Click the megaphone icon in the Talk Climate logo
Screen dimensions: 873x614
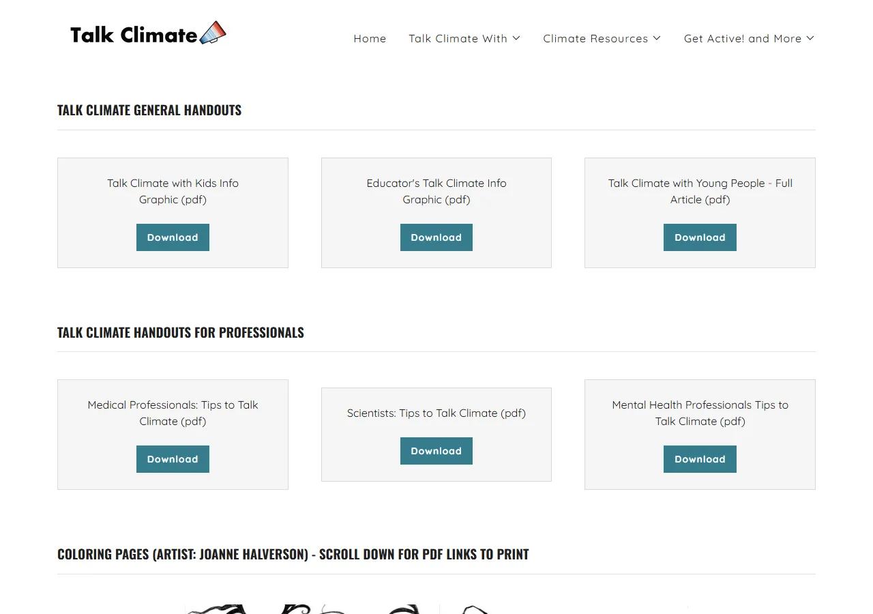point(211,32)
